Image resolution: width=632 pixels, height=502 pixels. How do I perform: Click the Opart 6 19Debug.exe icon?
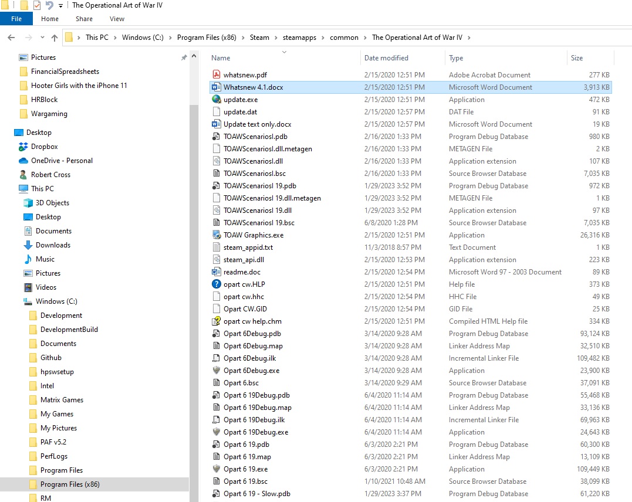217,432
